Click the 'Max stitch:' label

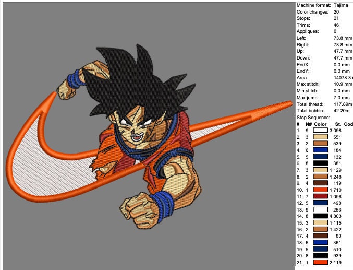click(308, 84)
